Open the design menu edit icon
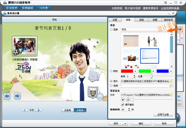The height and width of the screenshot is (128, 186). coord(180,29)
